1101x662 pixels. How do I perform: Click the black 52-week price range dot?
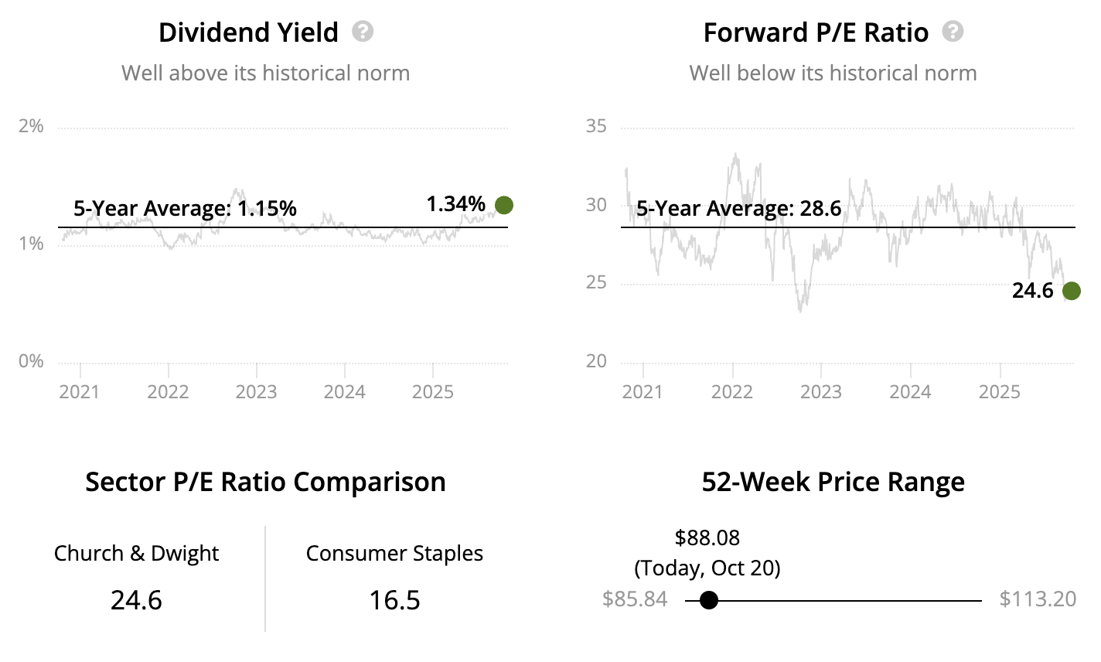point(708,600)
